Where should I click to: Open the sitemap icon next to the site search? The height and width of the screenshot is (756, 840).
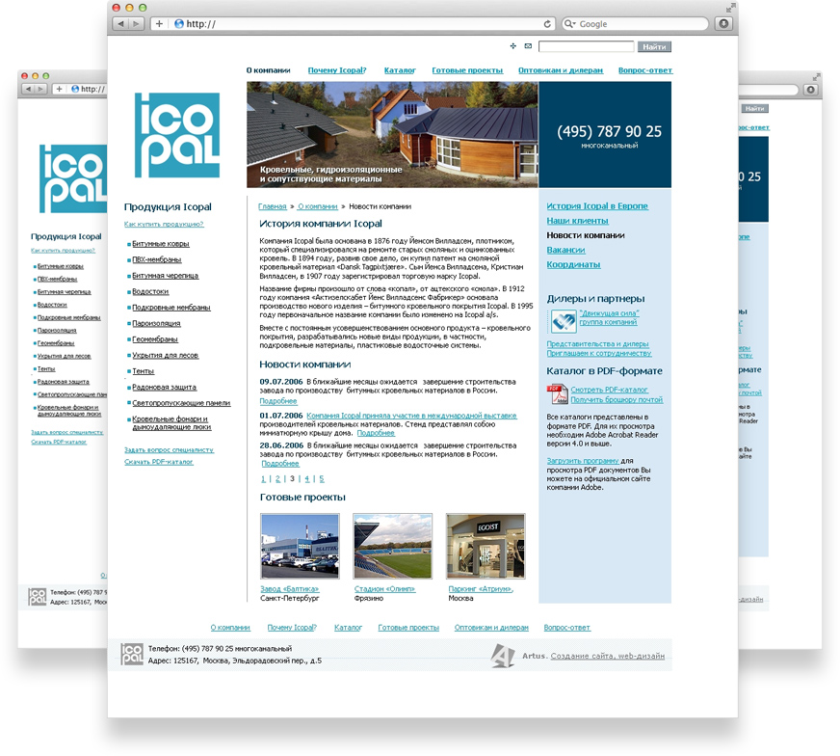(513, 46)
